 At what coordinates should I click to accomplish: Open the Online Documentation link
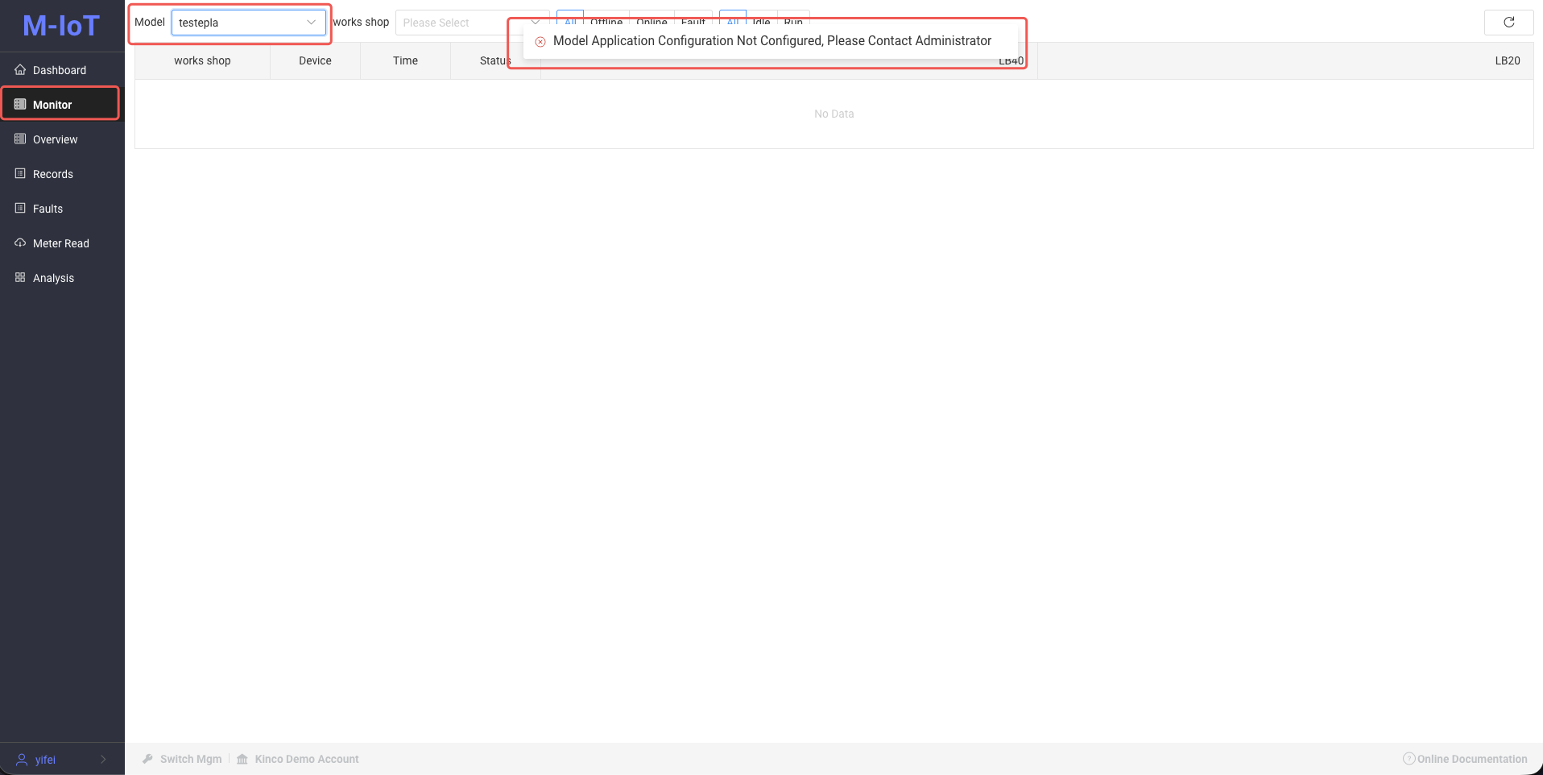(x=1471, y=759)
